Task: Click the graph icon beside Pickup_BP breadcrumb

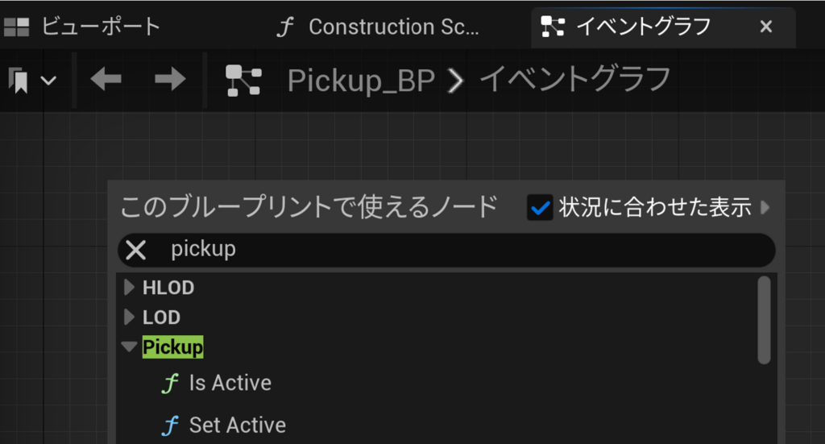Action: (x=243, y=80)
